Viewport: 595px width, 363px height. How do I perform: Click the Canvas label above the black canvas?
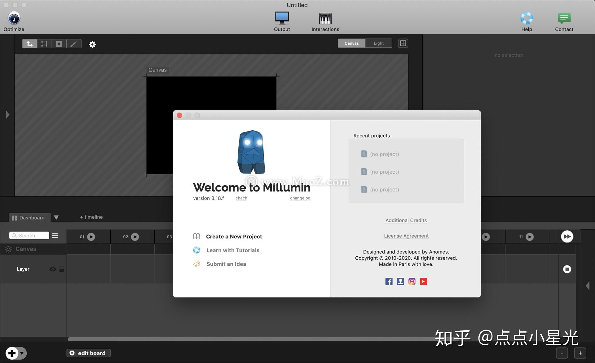157,70
